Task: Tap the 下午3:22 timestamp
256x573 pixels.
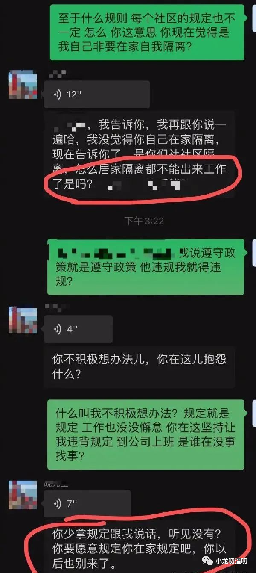Action: [x=144, y=221]
